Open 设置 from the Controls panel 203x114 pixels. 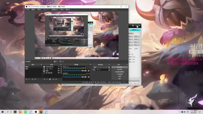coord(120,77)
